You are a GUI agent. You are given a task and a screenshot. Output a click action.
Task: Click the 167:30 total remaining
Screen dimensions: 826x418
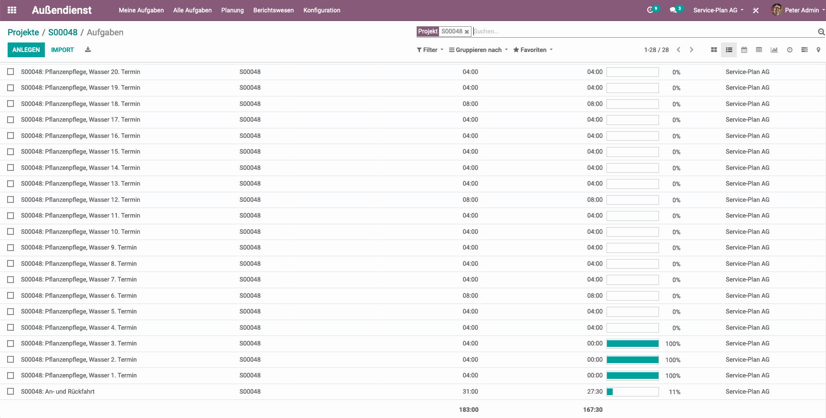pyautogui.click(x=593, y=409)
